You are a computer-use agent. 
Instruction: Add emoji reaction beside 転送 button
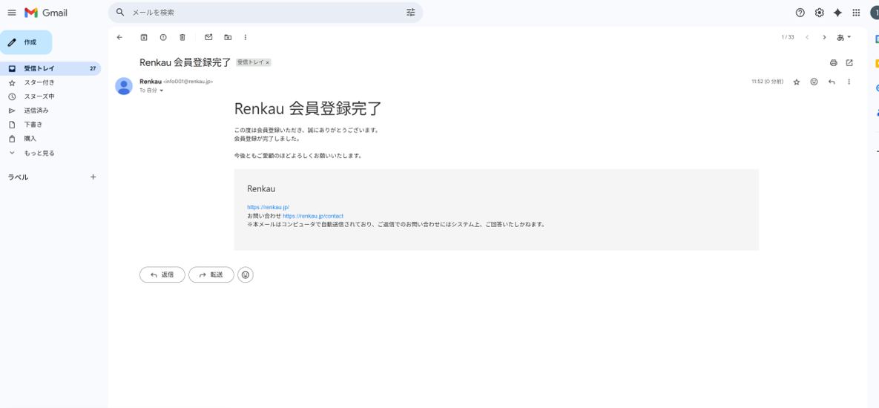coord(246,274)
